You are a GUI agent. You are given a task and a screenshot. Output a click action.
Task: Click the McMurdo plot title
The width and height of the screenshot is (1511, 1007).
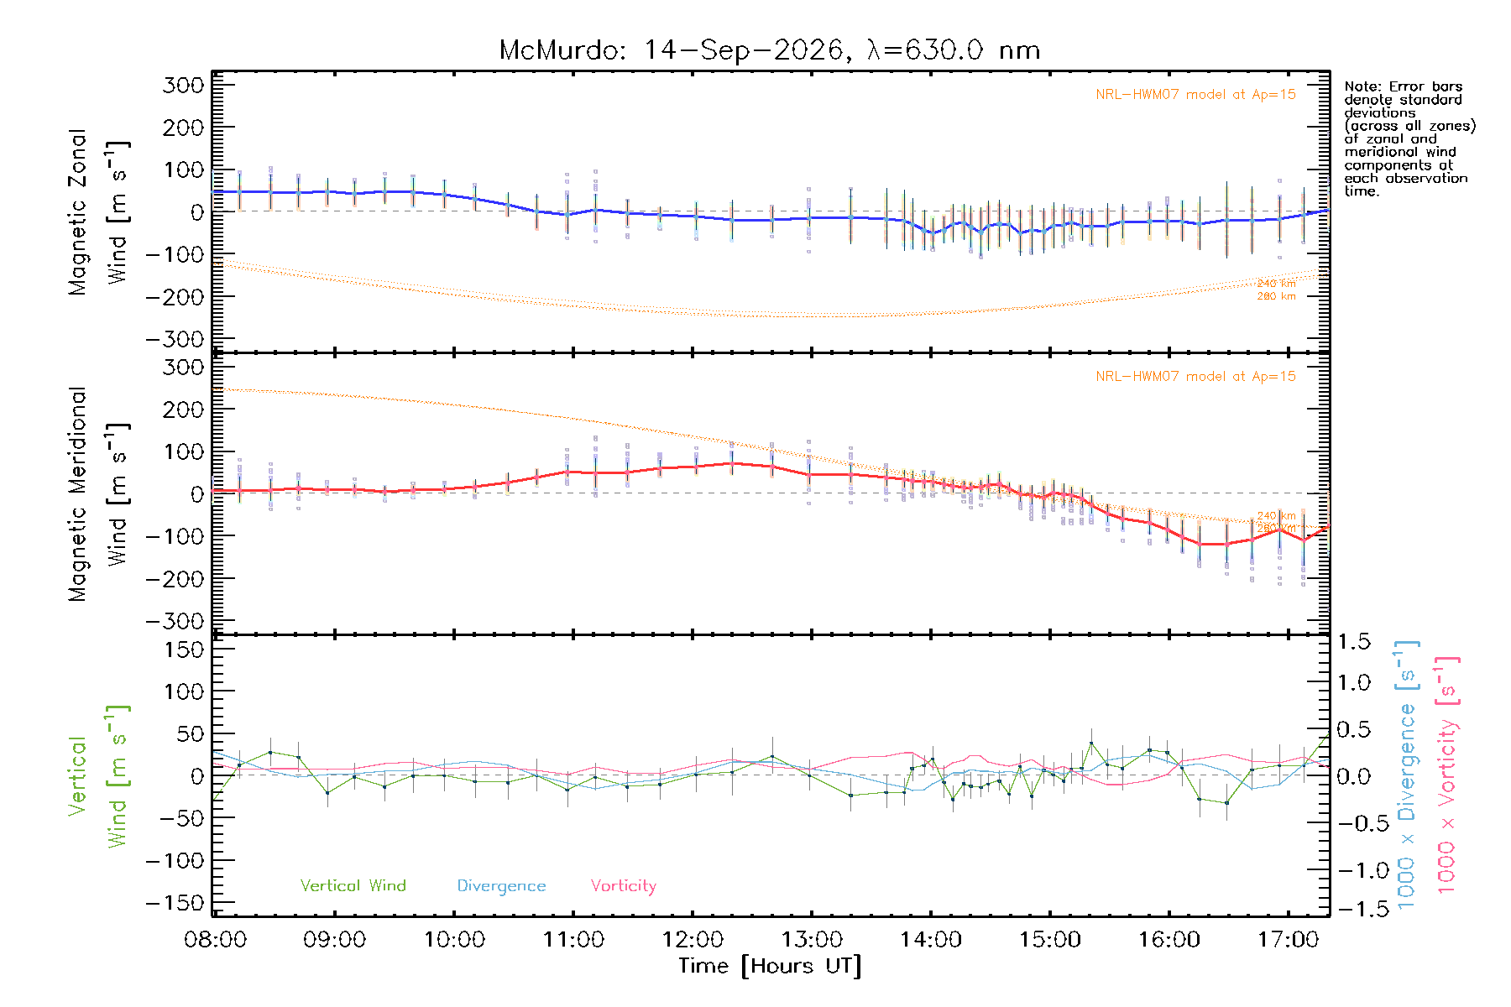(770, 50)
